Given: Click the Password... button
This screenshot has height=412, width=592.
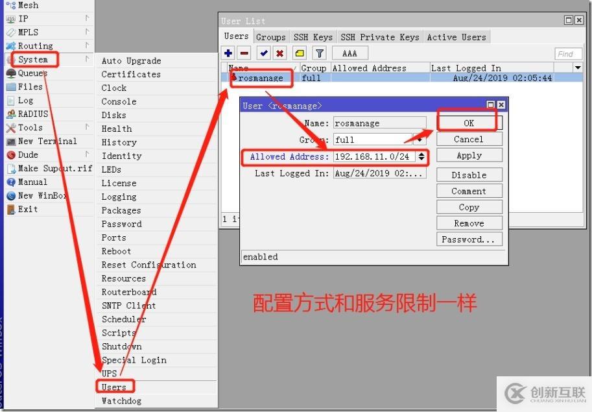Looking at the screenshot, I should pos(469,239).
